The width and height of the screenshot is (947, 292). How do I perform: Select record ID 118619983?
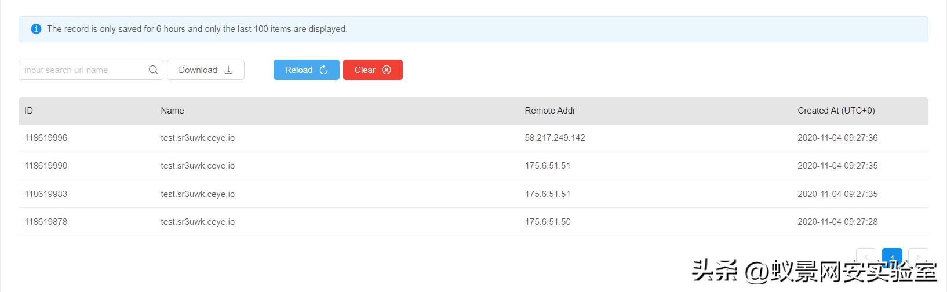point(46,194)
